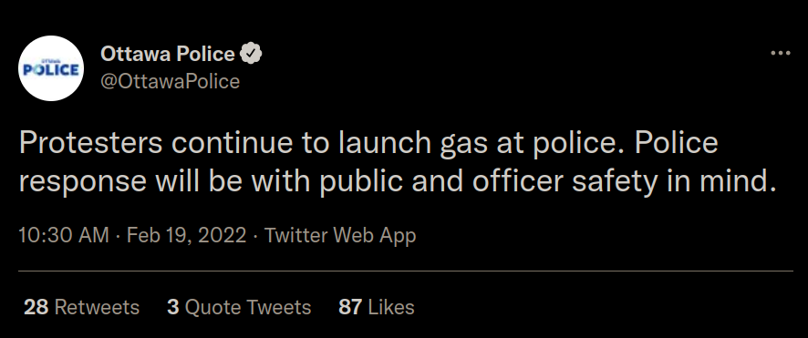Select the Feb 19, 2022 date
Image resolution: width=808 pixels, height=338 pixels.
click(187, 235)
